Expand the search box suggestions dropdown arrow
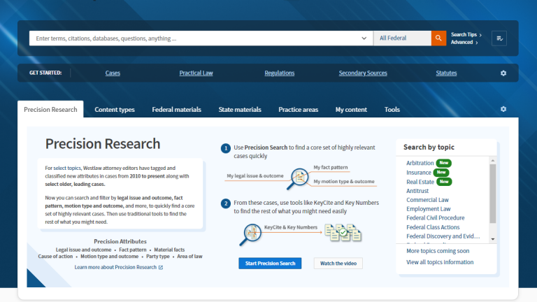This screenshot has height=302, width=537. point(364,38)
